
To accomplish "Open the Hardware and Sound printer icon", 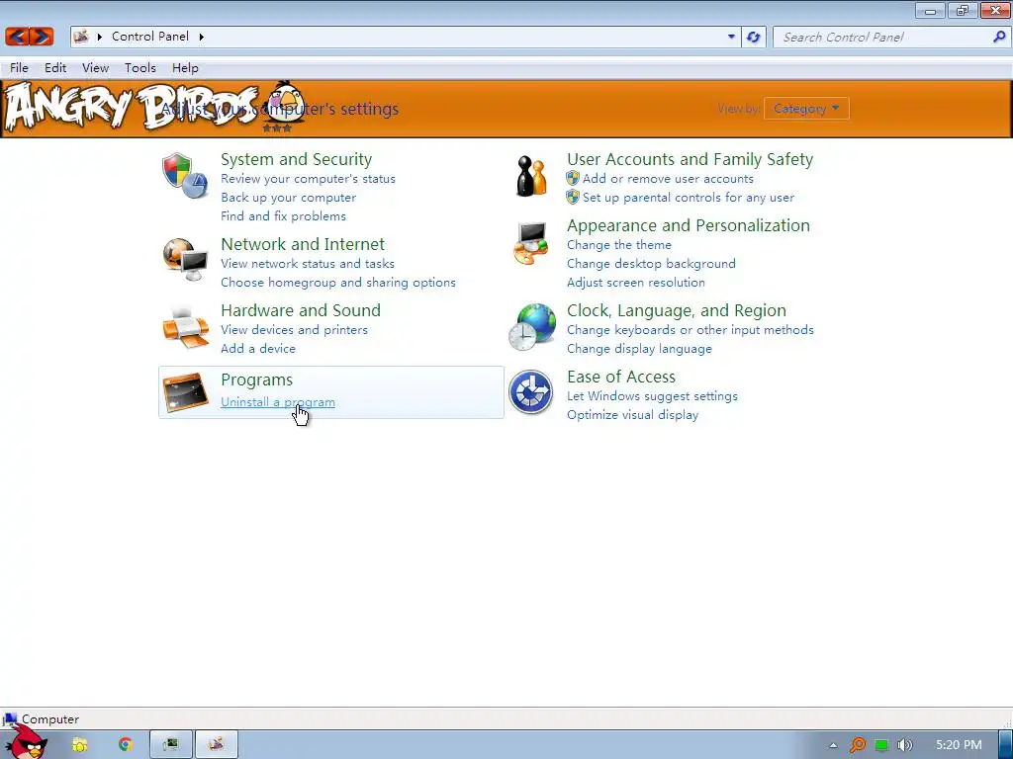I will click(x=185, y=327).
